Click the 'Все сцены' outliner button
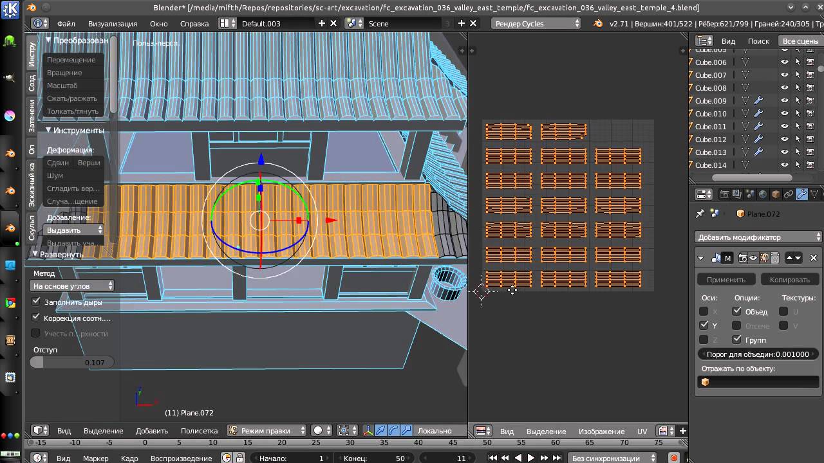Image resolution: width=824 pixels, height=463 pixels. [x=800, y=41]
